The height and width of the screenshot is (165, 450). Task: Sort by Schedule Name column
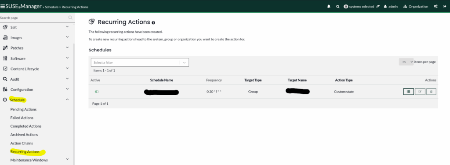click(x=162, y=80)
